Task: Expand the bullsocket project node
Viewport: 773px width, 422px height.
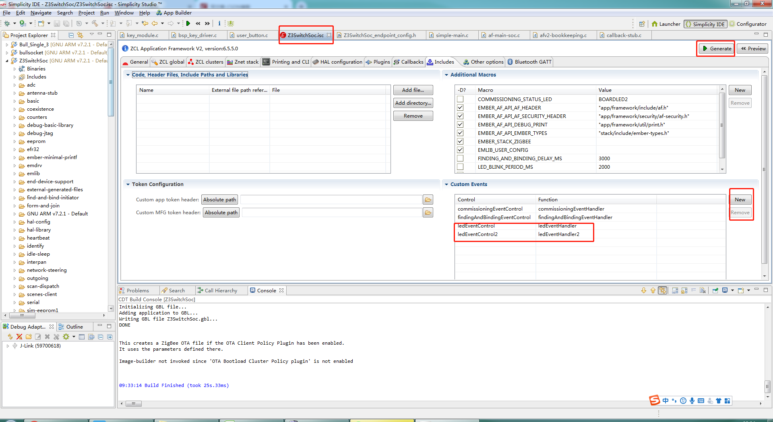Action: pyautogui.click(x=7, y=53)
